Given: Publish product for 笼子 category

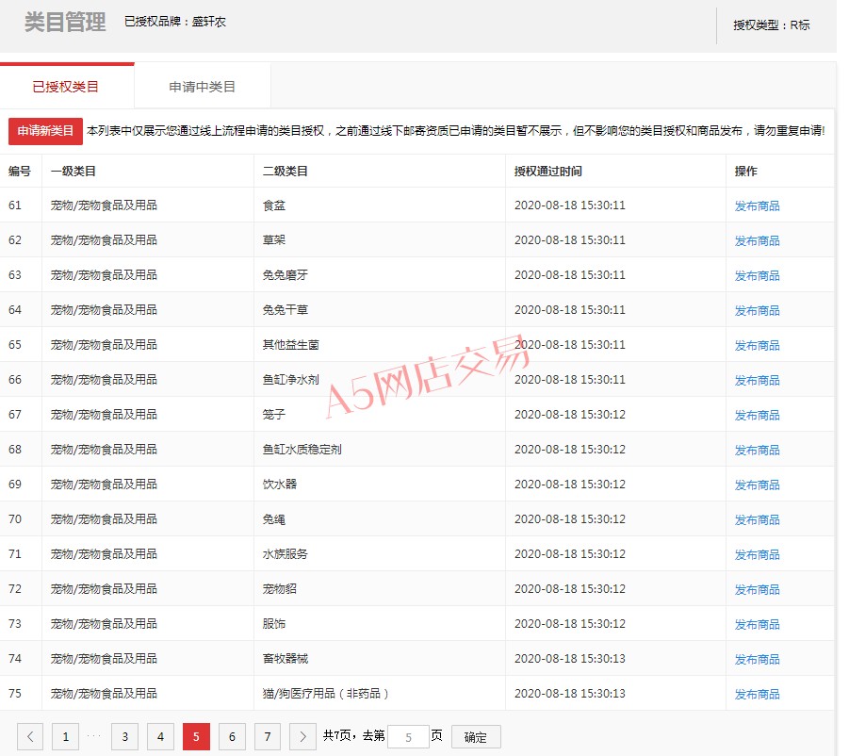Looking at the screenshot, I should click(757, 415).
